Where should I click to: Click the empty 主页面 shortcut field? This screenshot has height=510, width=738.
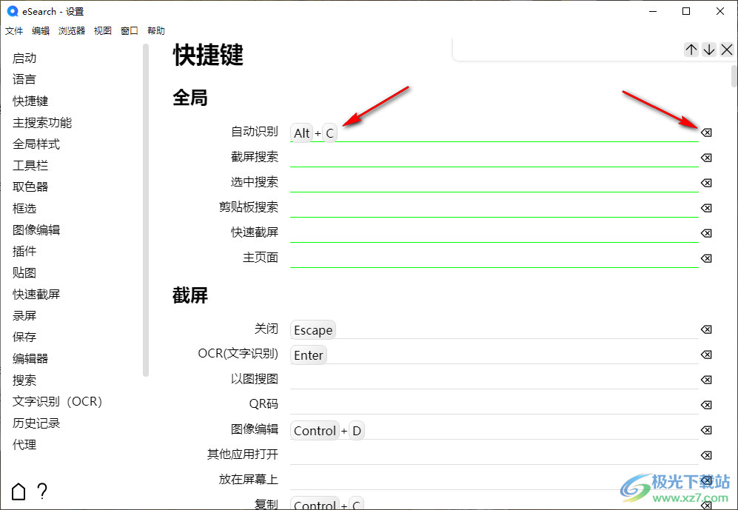click(x=494, y=258)
